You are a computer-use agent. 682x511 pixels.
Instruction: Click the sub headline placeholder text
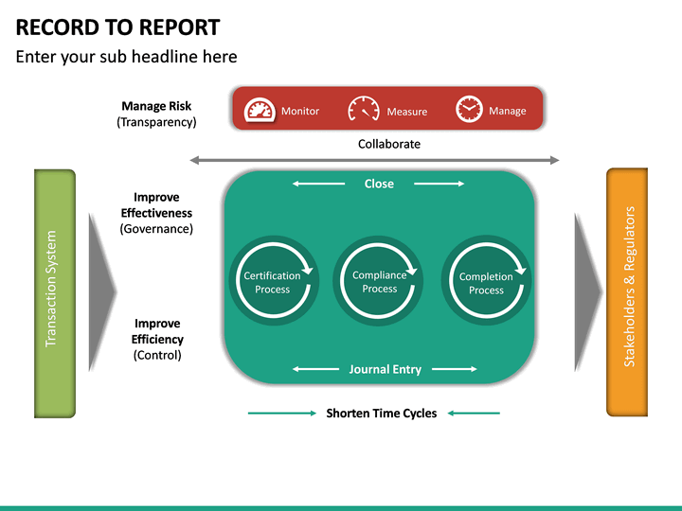[126, 57]
